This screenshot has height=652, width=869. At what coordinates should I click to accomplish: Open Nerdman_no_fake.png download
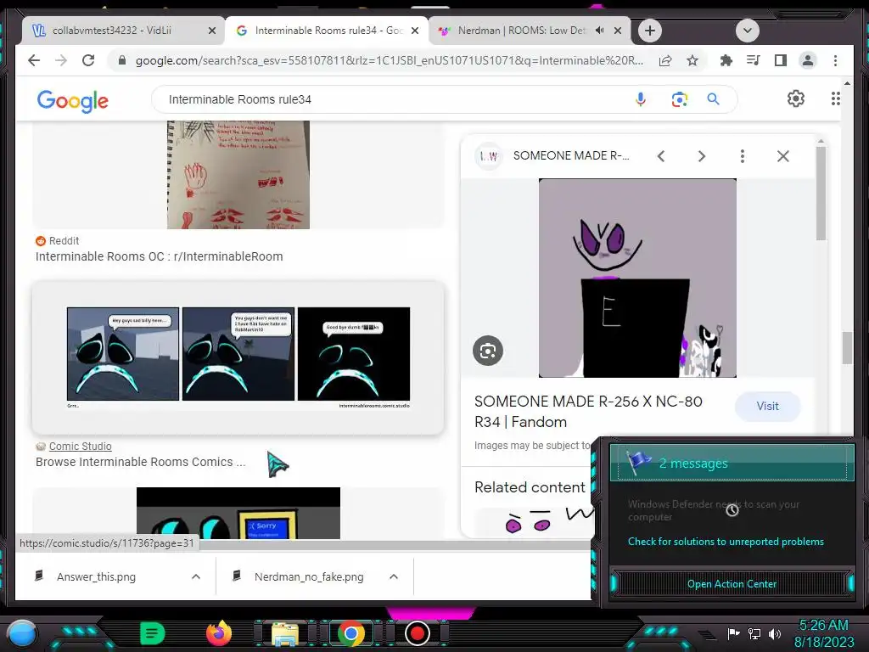pyautogui.click(x=309, y=576)
